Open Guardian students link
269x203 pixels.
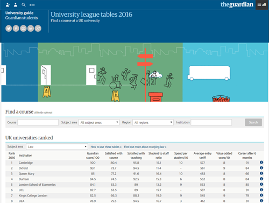22,18
